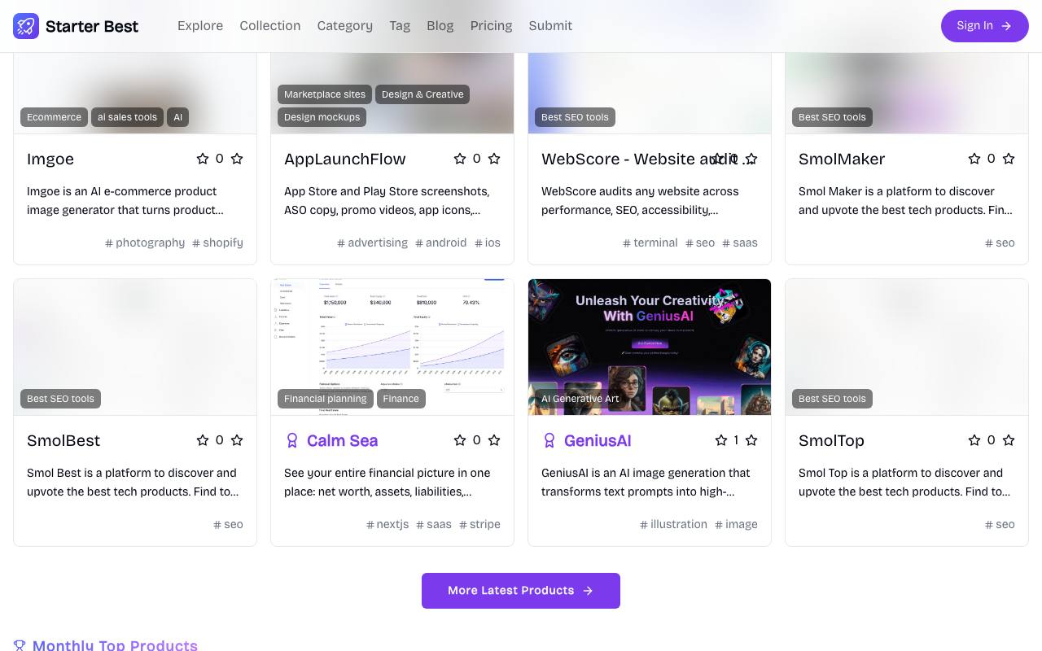The height and width of the screenshot is (651, 1042).
Task: Click the star left of Calm Sea's count
Action: tap(460, 440)
